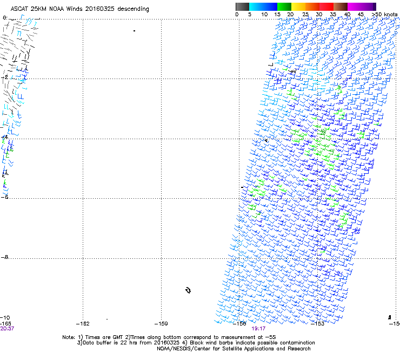Click the red 30-35 knots legend segment
400x352 pixels.
coord(326,6)
